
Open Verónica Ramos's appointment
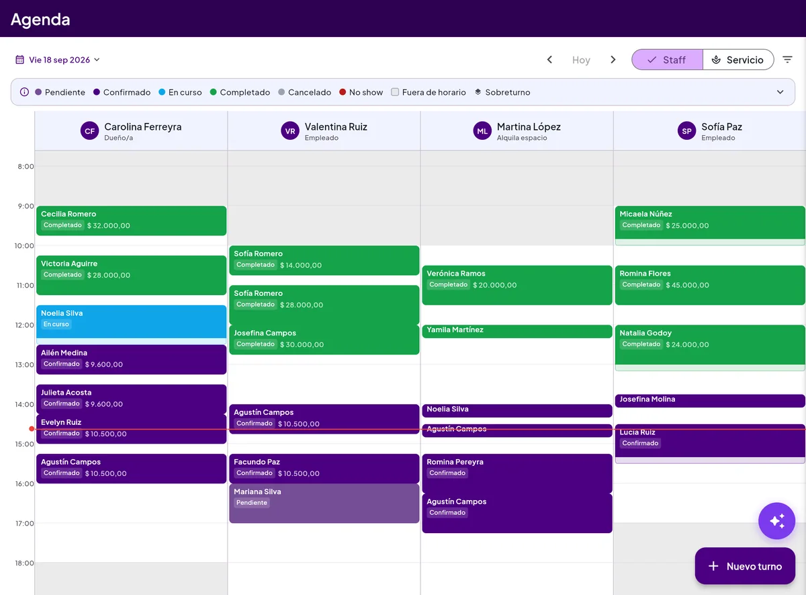point(517,285)
